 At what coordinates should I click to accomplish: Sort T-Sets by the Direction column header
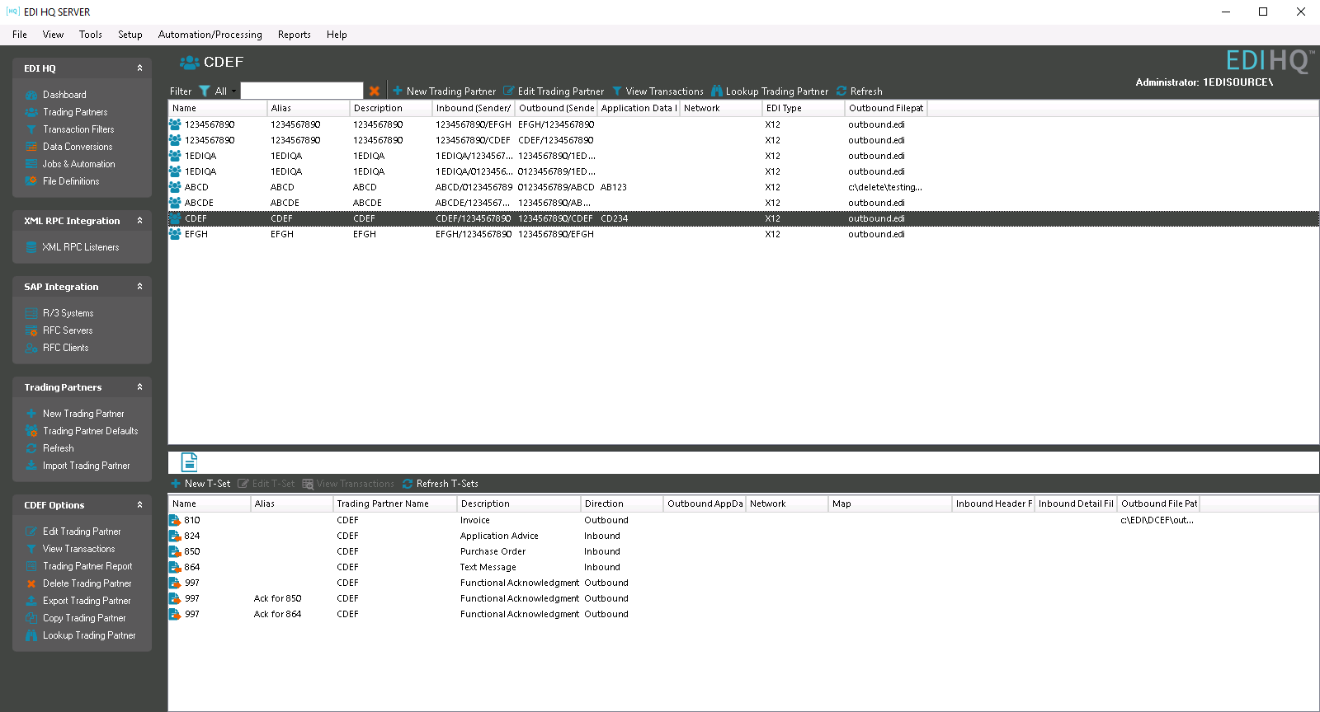point(622,504)
